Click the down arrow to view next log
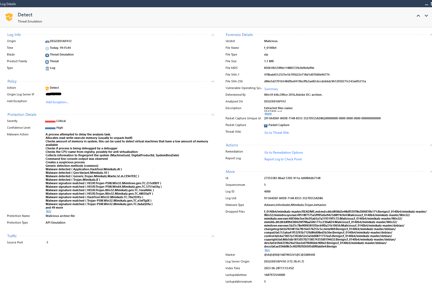Screen dimensions: 432x285 pos(426,16)
